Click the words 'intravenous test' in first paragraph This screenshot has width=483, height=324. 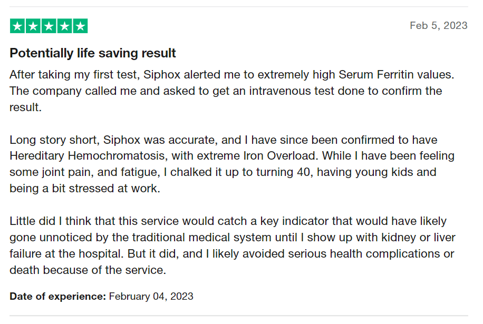pyautogui.click(x=292, y=91)
